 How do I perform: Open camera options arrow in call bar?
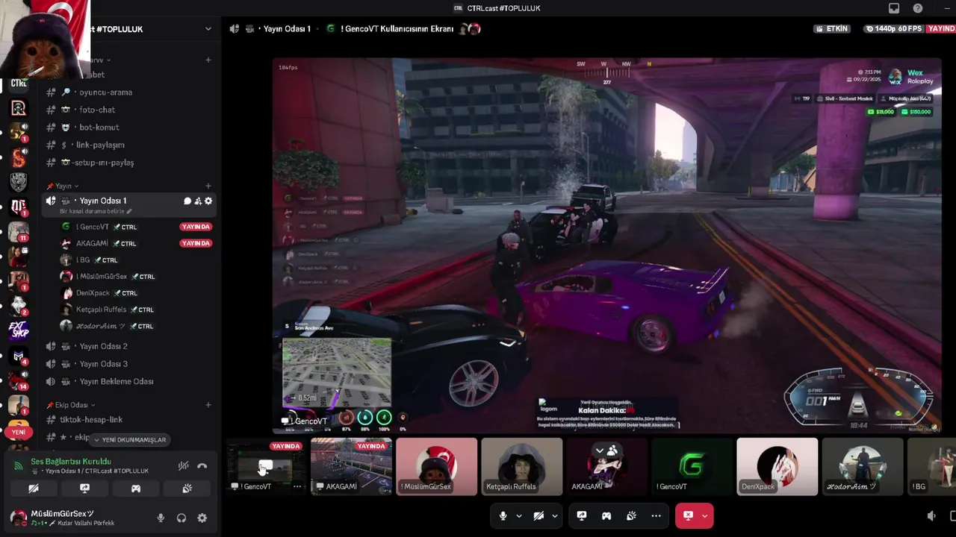554,516
